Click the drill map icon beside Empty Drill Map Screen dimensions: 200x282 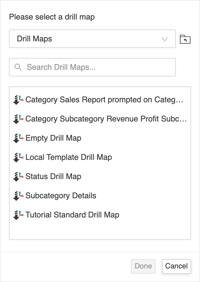point(18,138)
